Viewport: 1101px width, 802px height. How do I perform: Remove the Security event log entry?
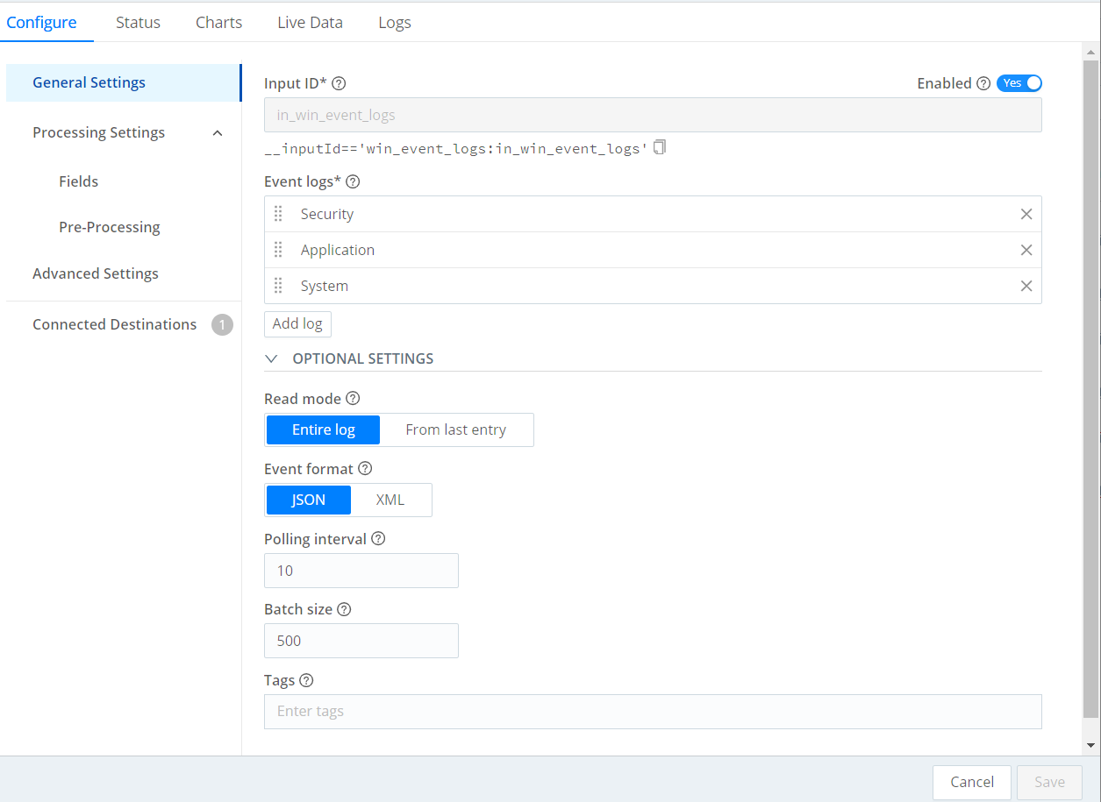[x=1026, y=214]
